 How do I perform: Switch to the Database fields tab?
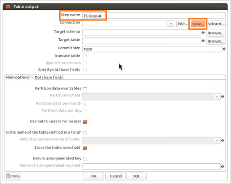click(x=49, y=77)
